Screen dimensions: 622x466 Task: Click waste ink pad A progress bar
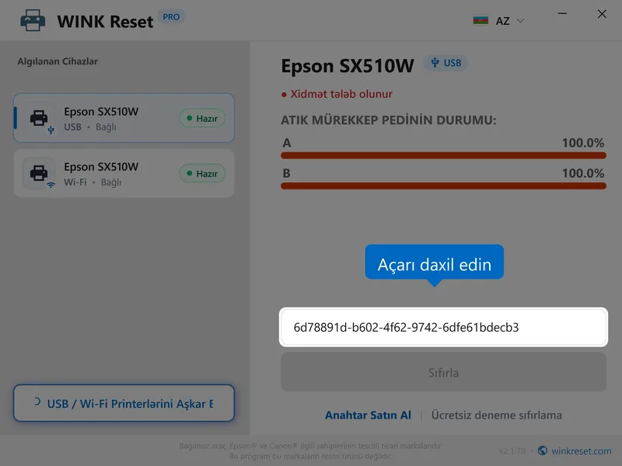[443, 155]
